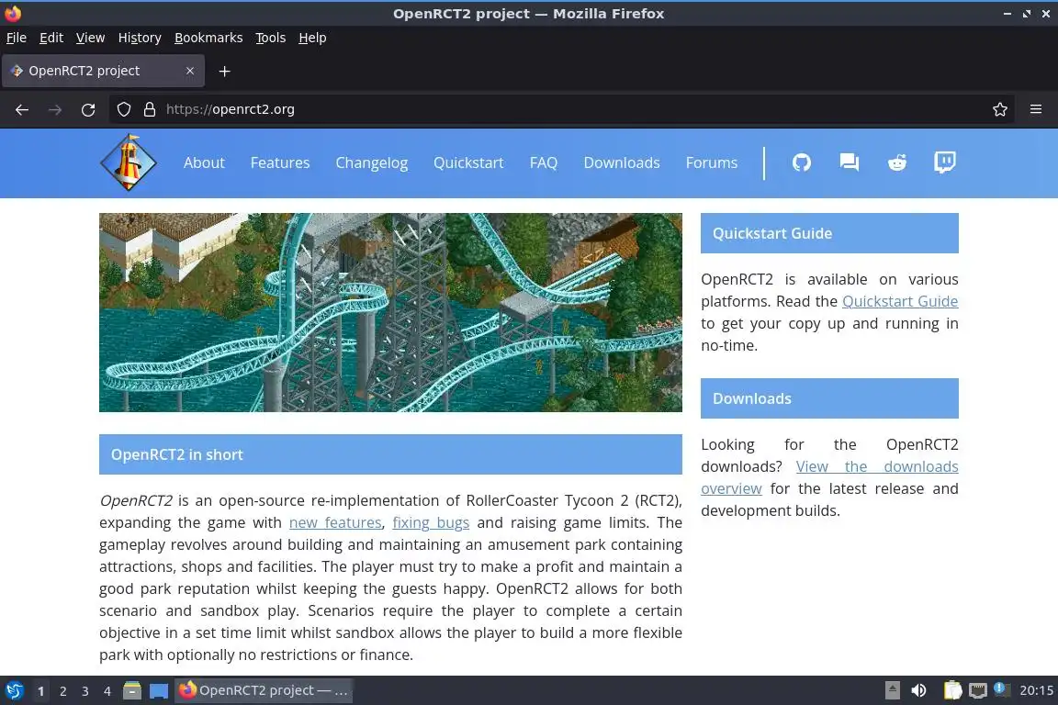Open the History menu
1058x705 pixels.
[140, 38]
